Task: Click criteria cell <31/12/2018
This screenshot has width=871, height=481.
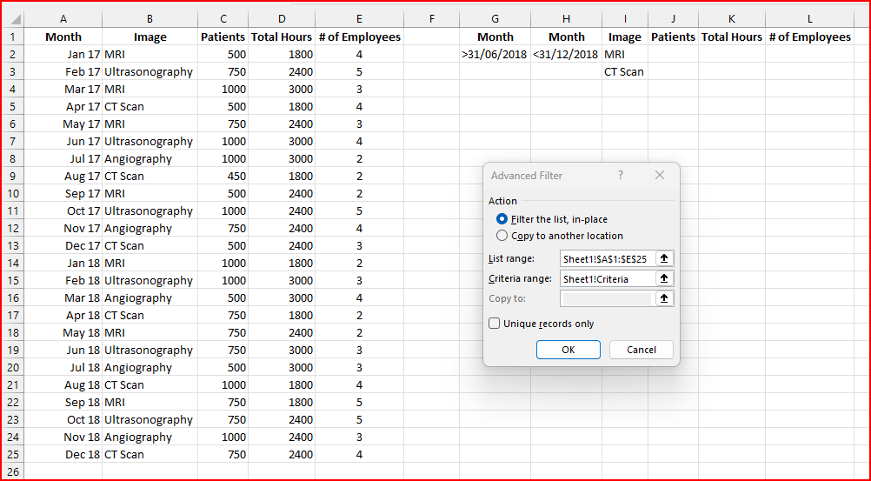Action: point(566,55)
